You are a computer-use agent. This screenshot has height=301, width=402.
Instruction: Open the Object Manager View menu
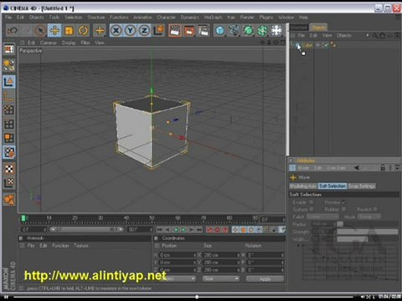point(327,35)
